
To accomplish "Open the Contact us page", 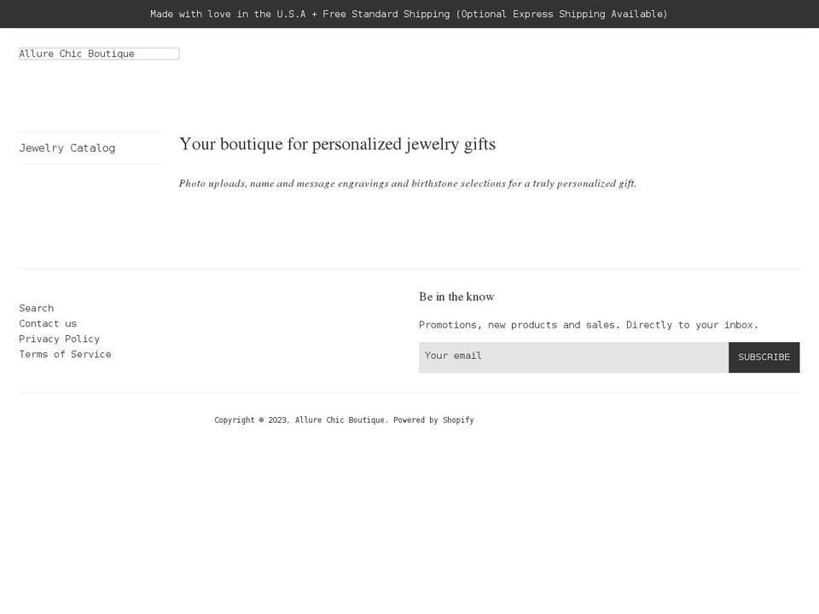I will [x=47, y=323].
